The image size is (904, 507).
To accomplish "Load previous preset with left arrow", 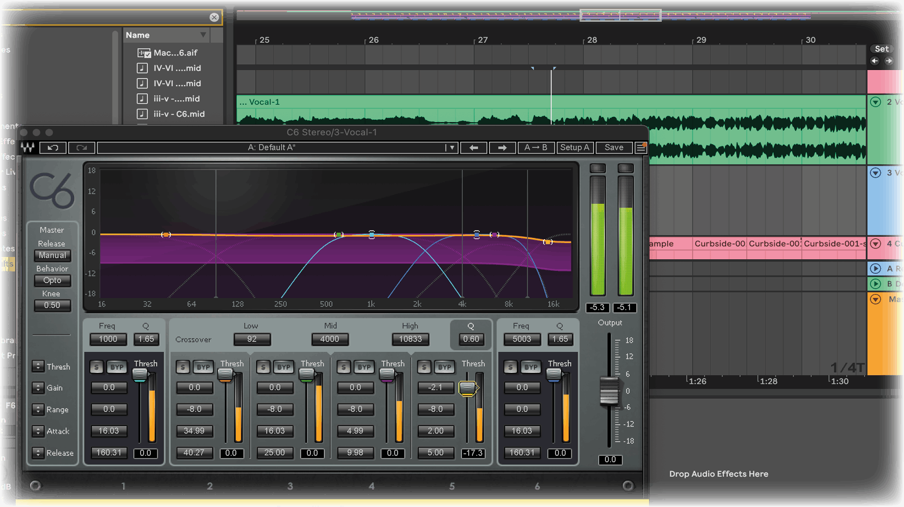I will [473, 148].
